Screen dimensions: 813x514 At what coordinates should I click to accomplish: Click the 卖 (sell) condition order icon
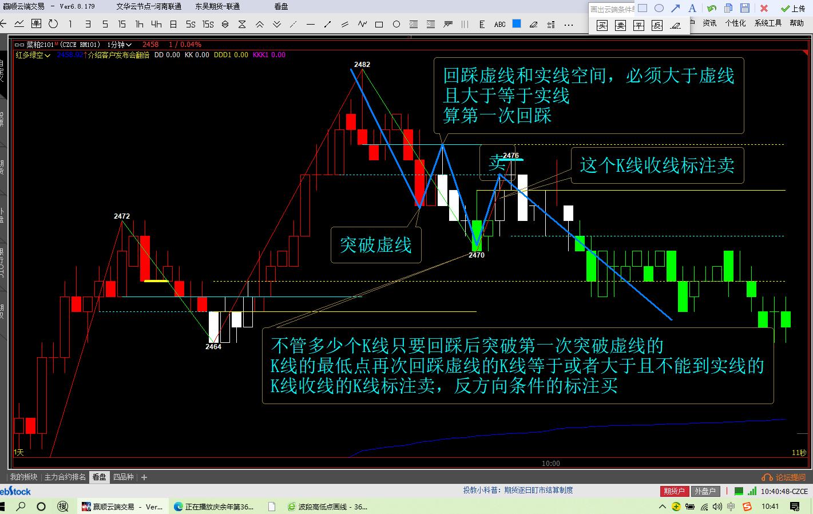[x=620, y=26]
